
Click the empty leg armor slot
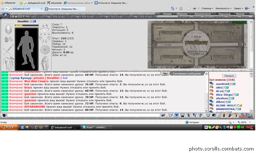[x=45, y=63]
